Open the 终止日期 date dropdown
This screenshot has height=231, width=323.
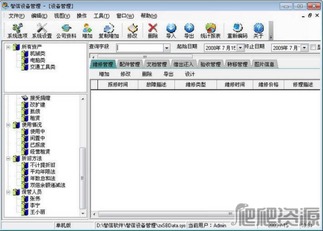coord(304,48)
